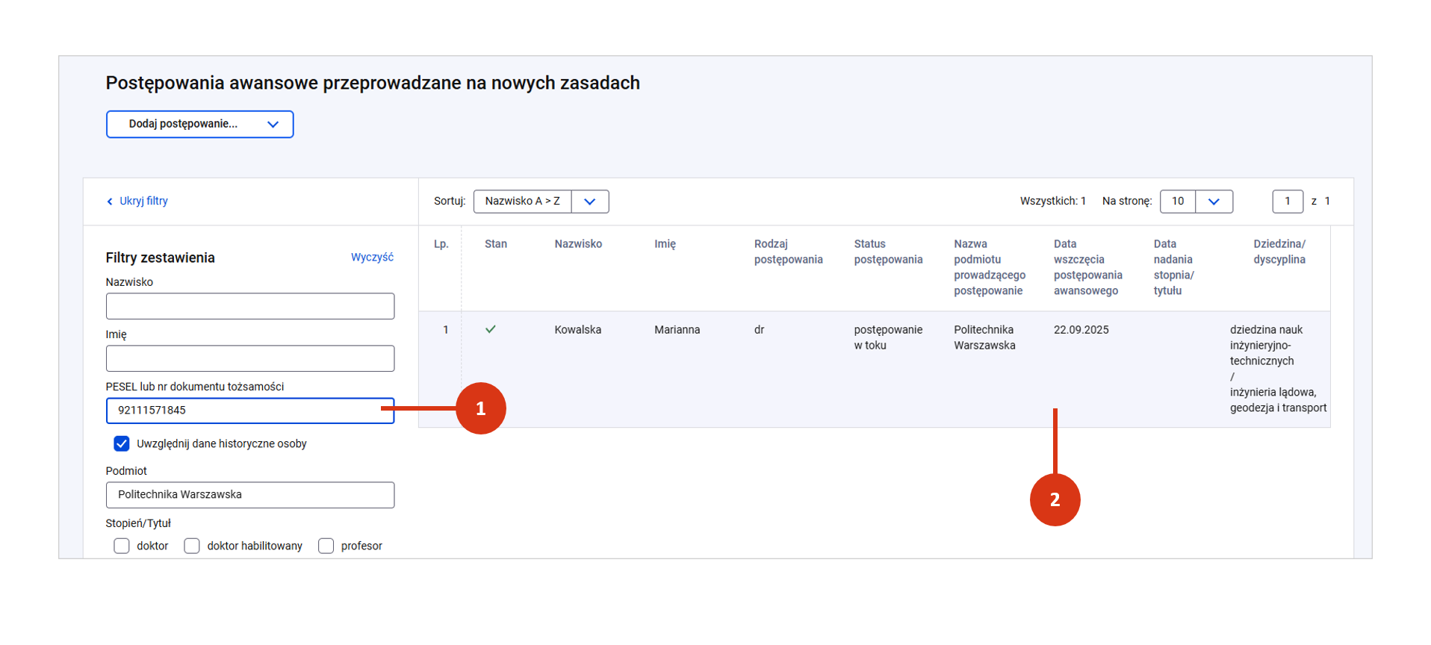The image size is (1431, 645).
Task: Click the page number input box
Action: coord(1287,202)
